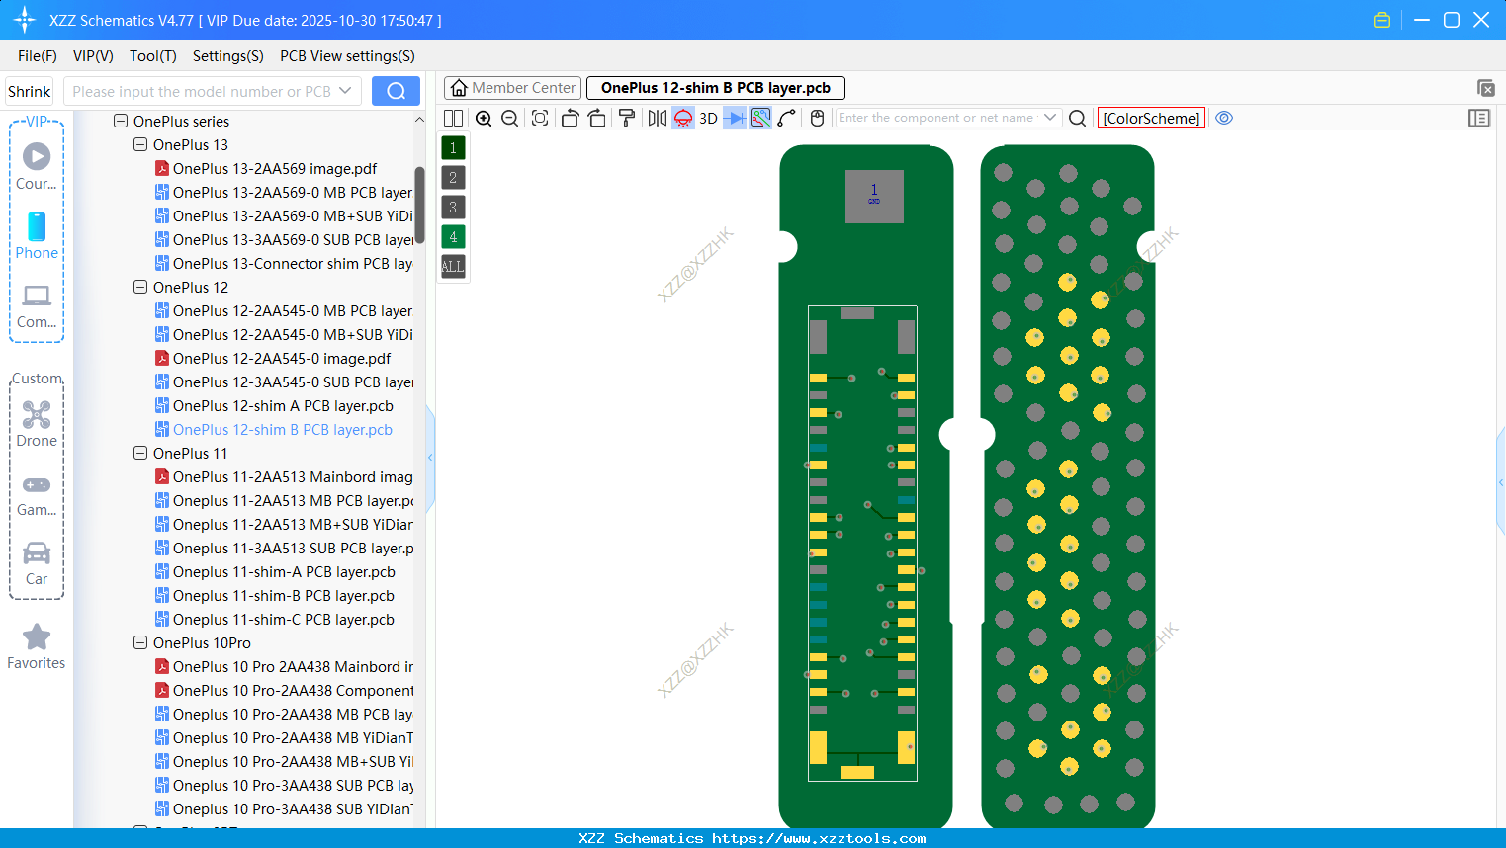Image resolution: width=1506 pixels, height=848 pixels.
Task: Toggle the eye visibility icon beside ColorScheme
Action: pyautogui.click(x=1224, y=118)
